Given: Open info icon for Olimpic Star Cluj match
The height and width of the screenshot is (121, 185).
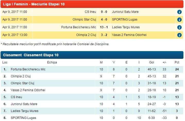Looking at the screenshot, I should [179, 20].
